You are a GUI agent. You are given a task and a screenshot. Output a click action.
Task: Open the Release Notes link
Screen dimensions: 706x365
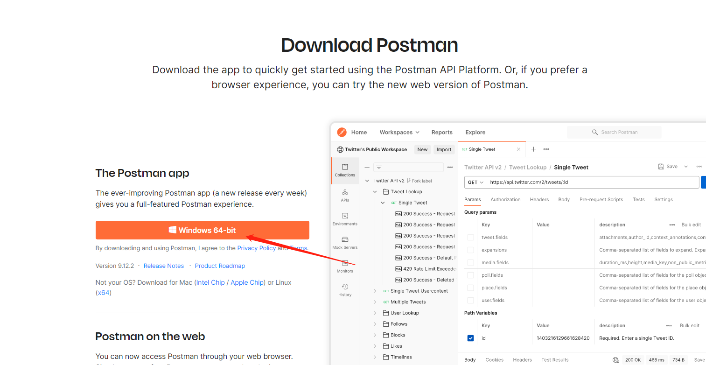pos(164,266)
